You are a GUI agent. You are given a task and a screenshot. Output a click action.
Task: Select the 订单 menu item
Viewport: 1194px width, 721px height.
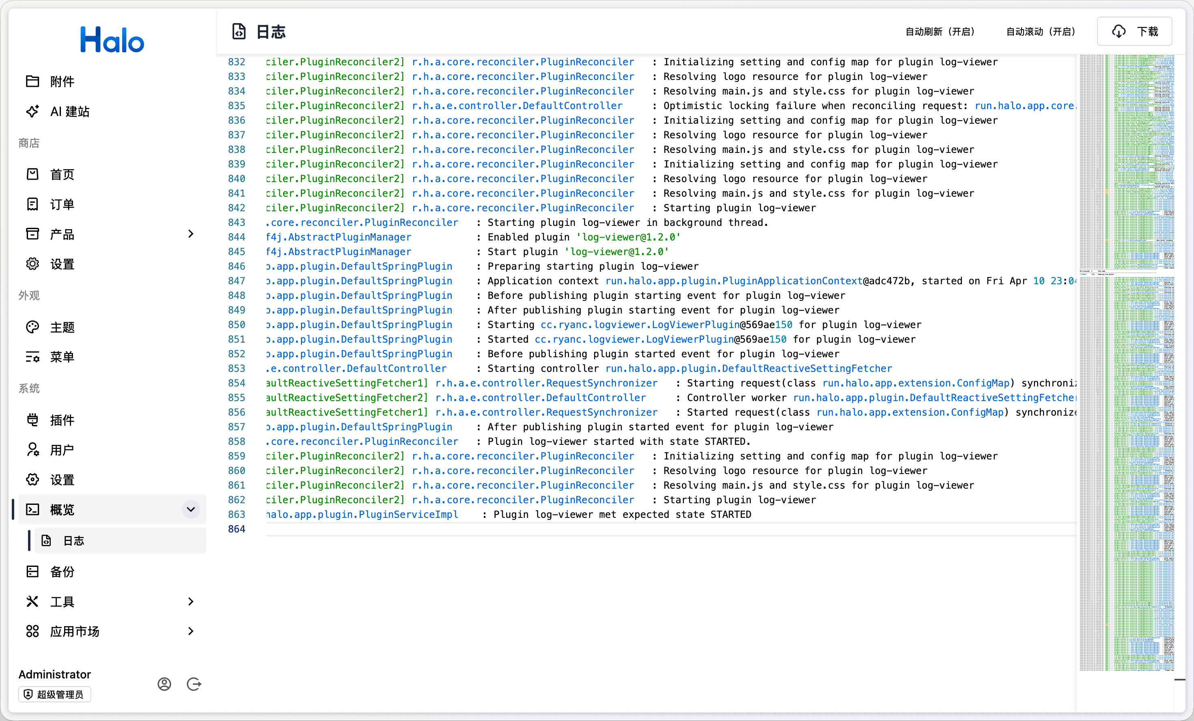coord(62,204)
